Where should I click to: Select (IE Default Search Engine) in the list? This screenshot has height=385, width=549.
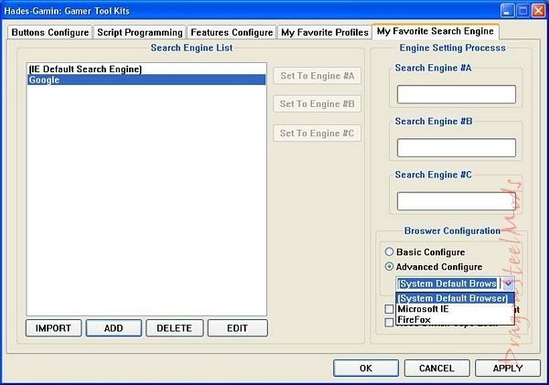point(85,69)
